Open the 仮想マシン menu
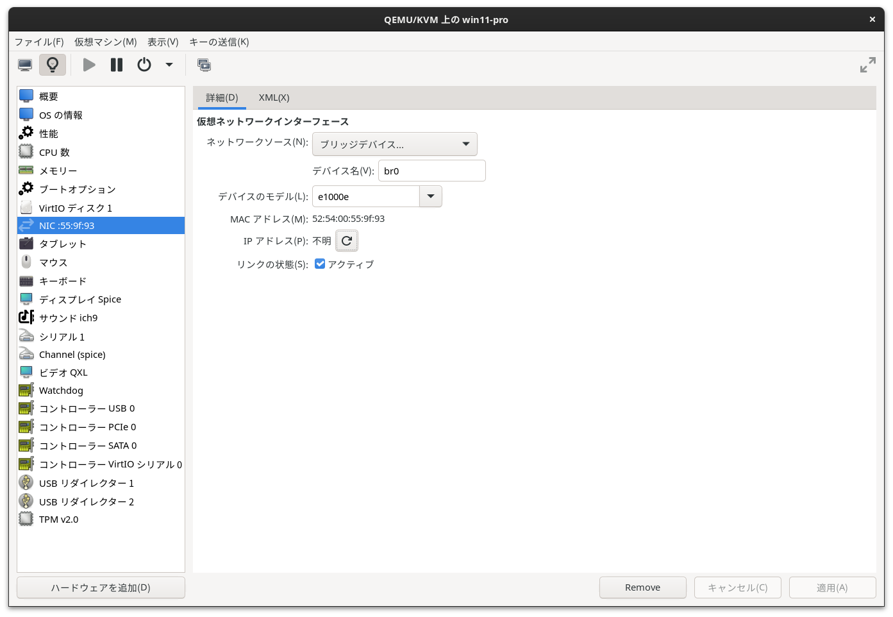This screenshot has height=617, width=893. [104, 42]
